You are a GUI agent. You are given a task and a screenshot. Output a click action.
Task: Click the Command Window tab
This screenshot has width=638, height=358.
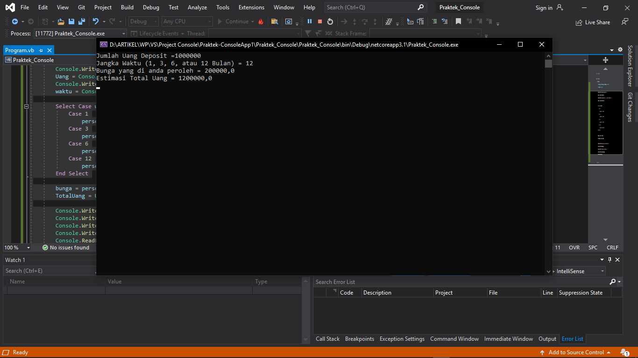(454, 339)
